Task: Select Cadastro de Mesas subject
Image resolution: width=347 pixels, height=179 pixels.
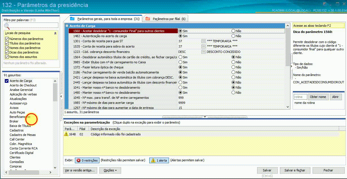Action: point(23,135)
